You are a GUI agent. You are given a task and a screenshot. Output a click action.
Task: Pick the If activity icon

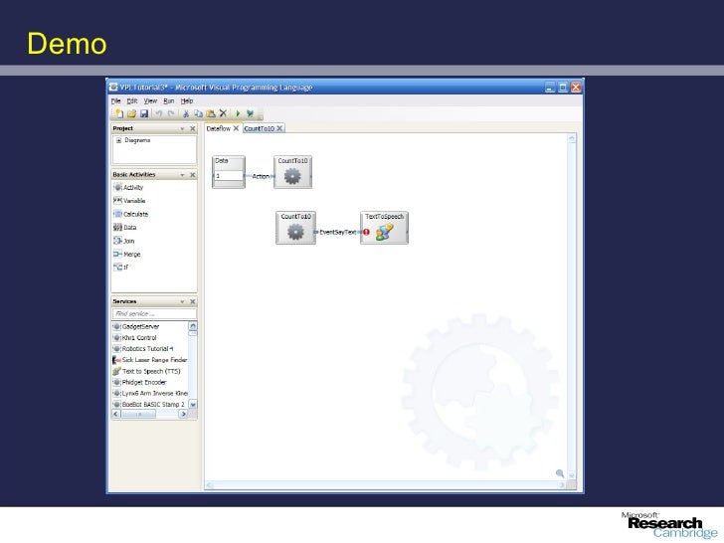coord(117,267)
